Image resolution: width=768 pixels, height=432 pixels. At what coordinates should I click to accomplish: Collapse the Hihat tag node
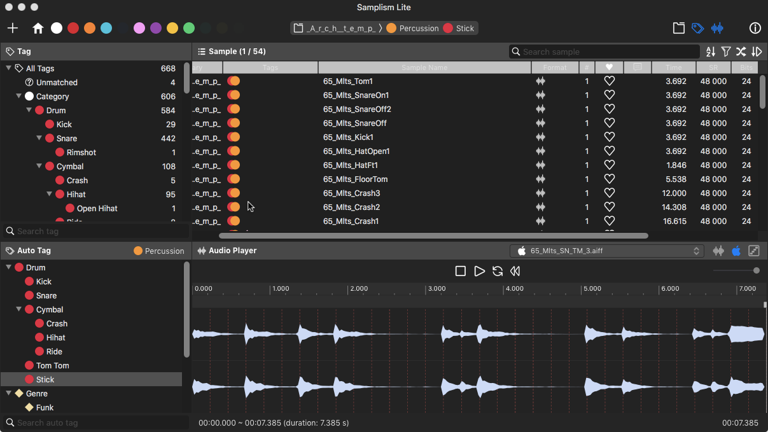coord(49,194)
